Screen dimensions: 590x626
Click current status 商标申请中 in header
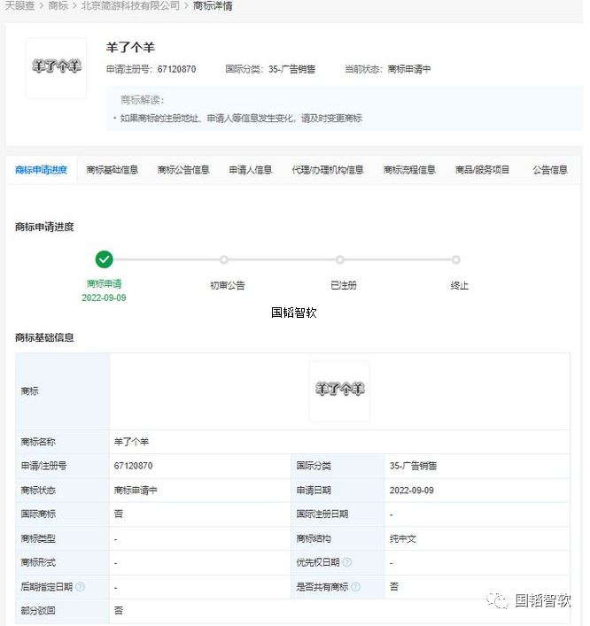[x=409, y=69]
